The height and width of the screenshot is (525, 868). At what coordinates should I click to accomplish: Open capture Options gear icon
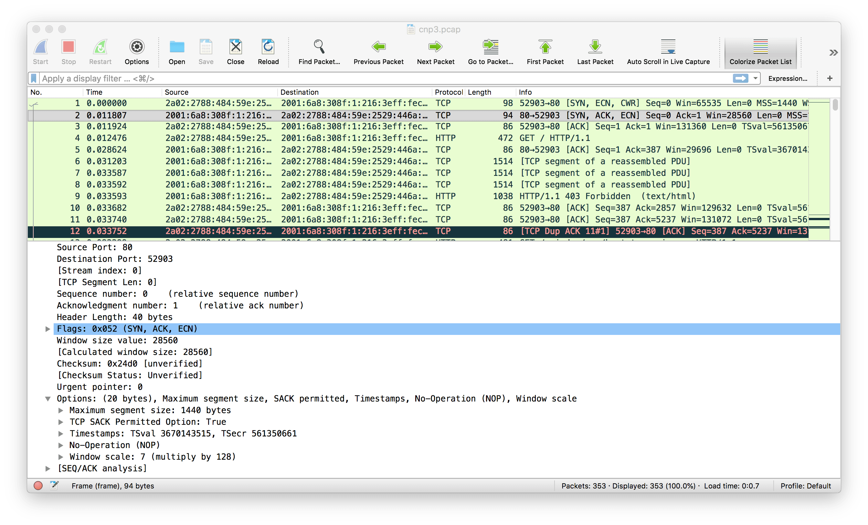137,47
